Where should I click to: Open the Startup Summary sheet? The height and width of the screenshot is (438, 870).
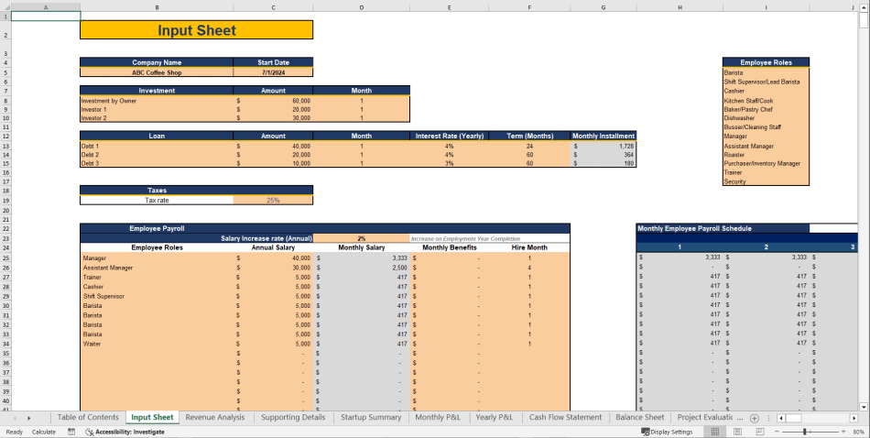(371, 418)
